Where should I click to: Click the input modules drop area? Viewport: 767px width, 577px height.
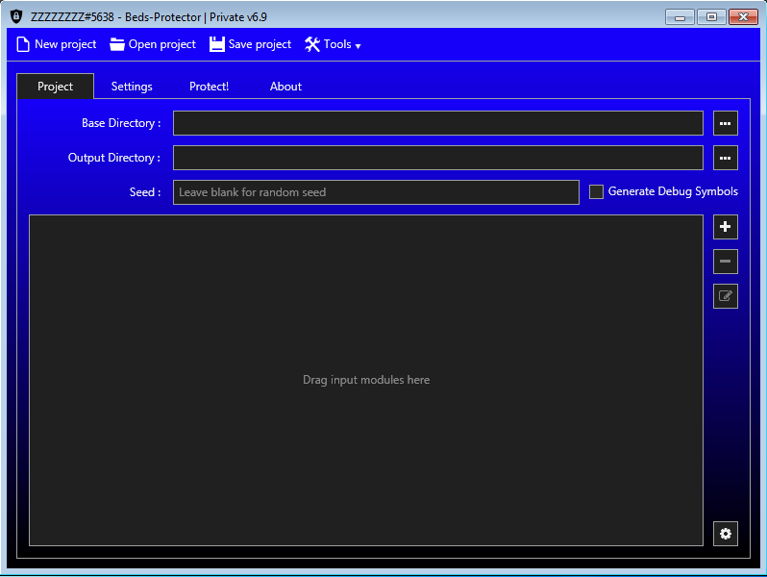365,380
